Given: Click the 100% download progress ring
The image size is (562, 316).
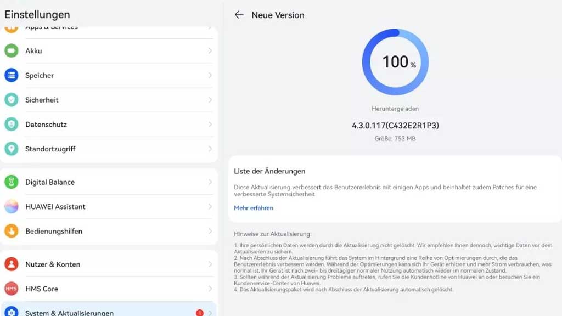Looking at the screenshot, I should click(395, 62).
